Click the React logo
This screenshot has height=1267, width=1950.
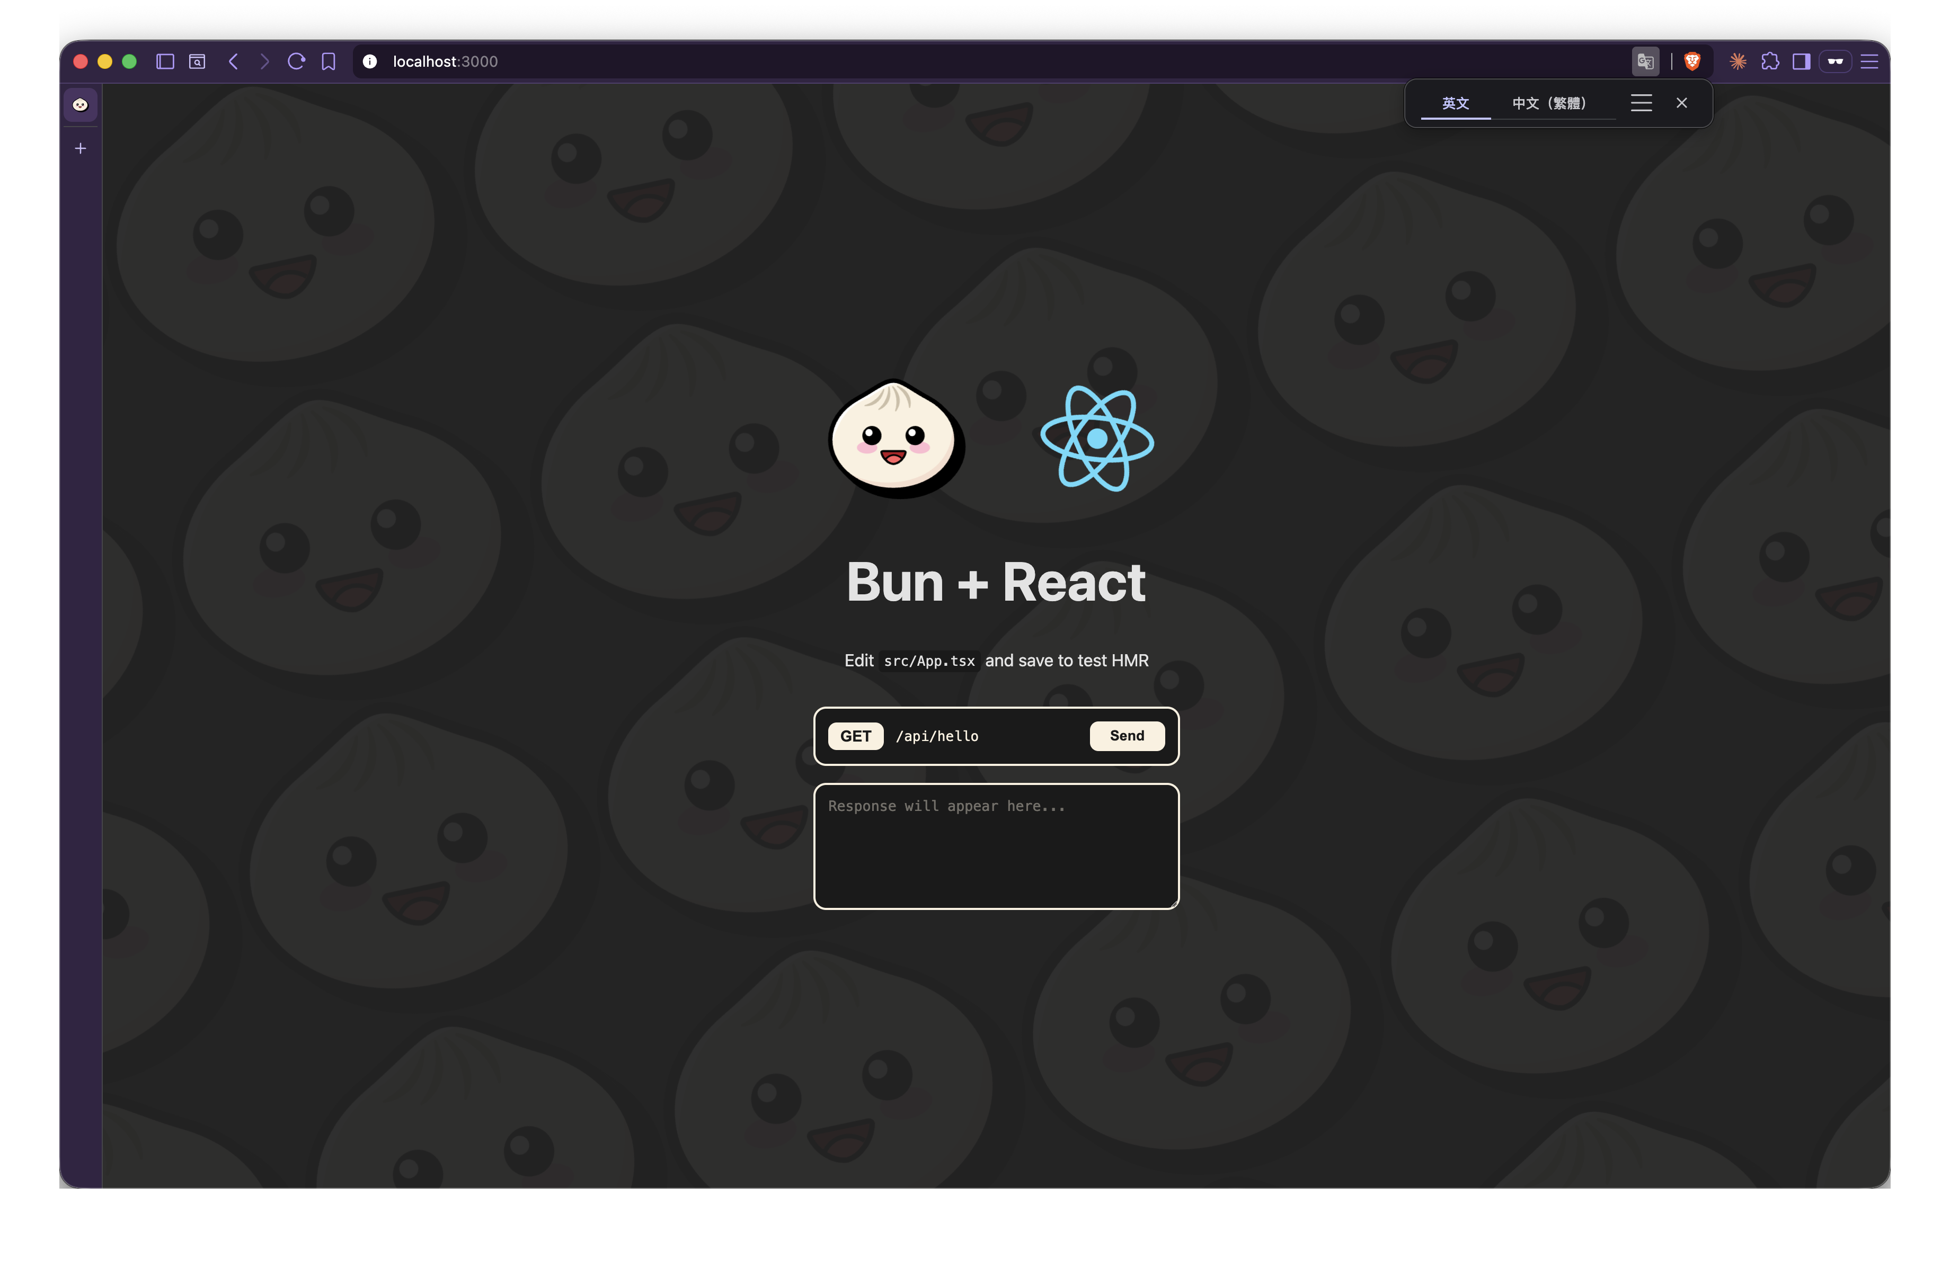(1097, 439)
